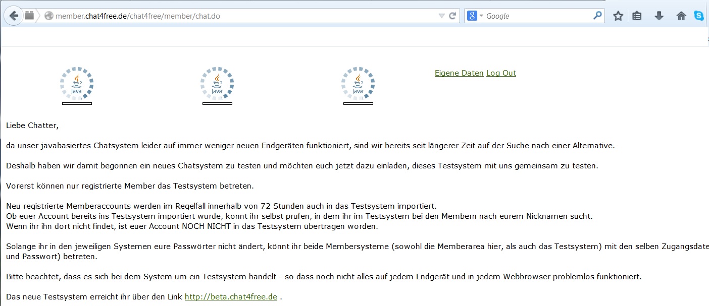This screenshot has height=306, width=709.
Task: Open the beta.chat4free.de link
Action: 231,297
